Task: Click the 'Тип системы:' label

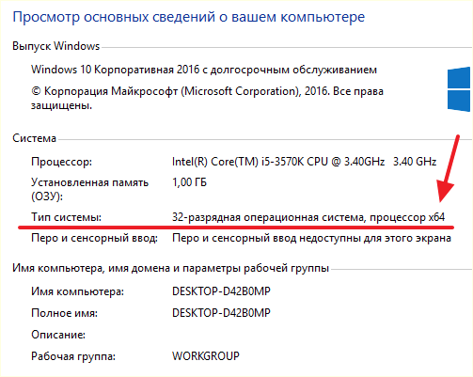Action: pyautogui.click(x=66, y=217)
